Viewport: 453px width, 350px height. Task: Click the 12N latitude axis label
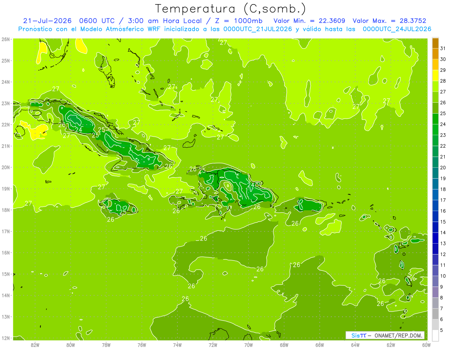click(x=5, y=338)
